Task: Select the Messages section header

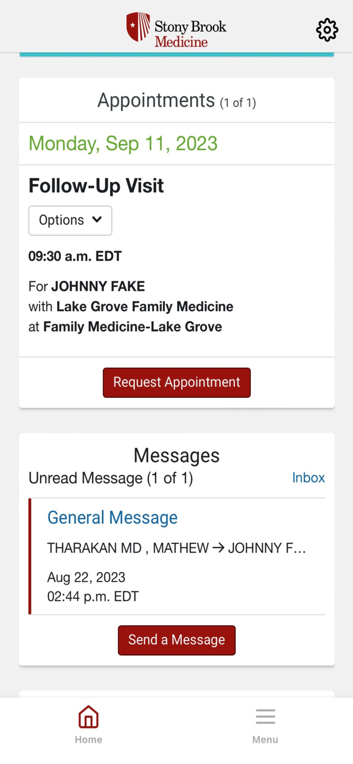Action: click(176, 455)
